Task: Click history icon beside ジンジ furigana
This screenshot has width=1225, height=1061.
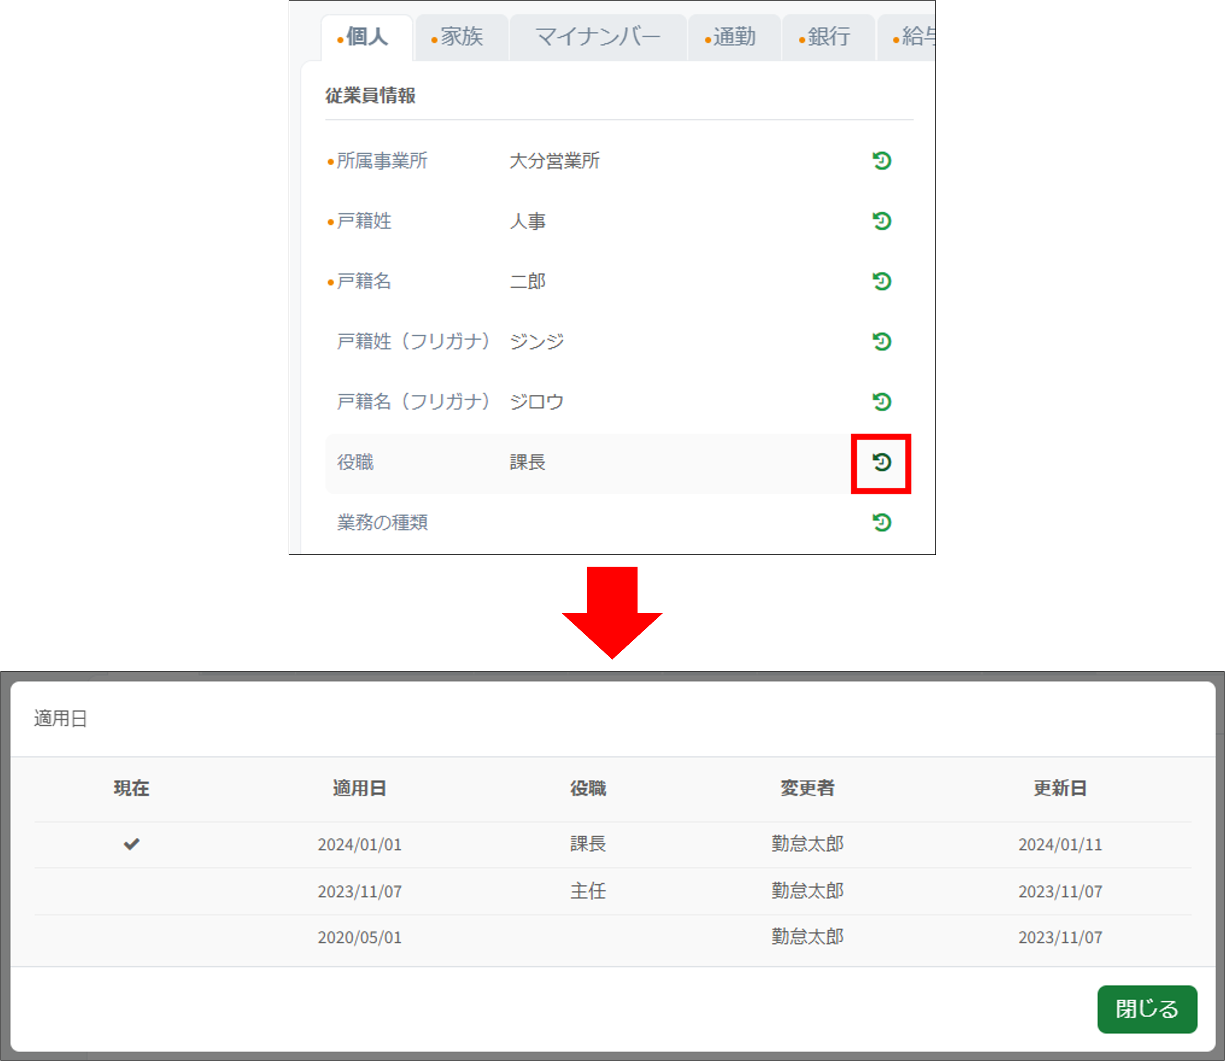Action: pyautogui.click(x=881, y=342)
